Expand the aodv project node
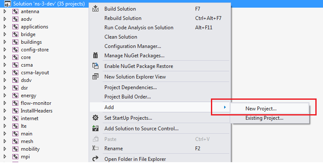 click(x=5, y=19)
